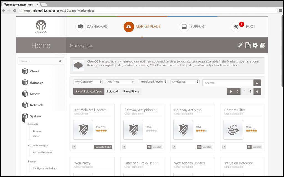Click Install Selected Apps
The width and height of the screenshot is (284, 177).
pos(89,91)
